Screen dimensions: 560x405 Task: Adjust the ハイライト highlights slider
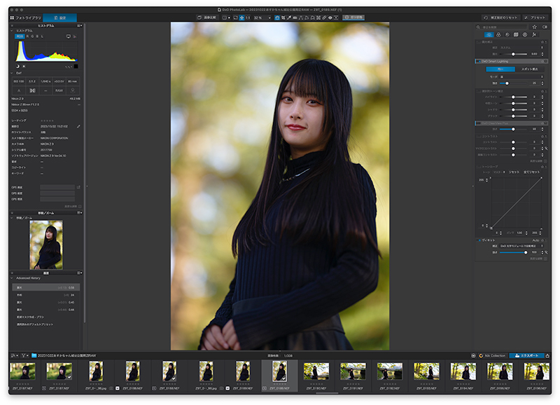[x=514, y=97]
